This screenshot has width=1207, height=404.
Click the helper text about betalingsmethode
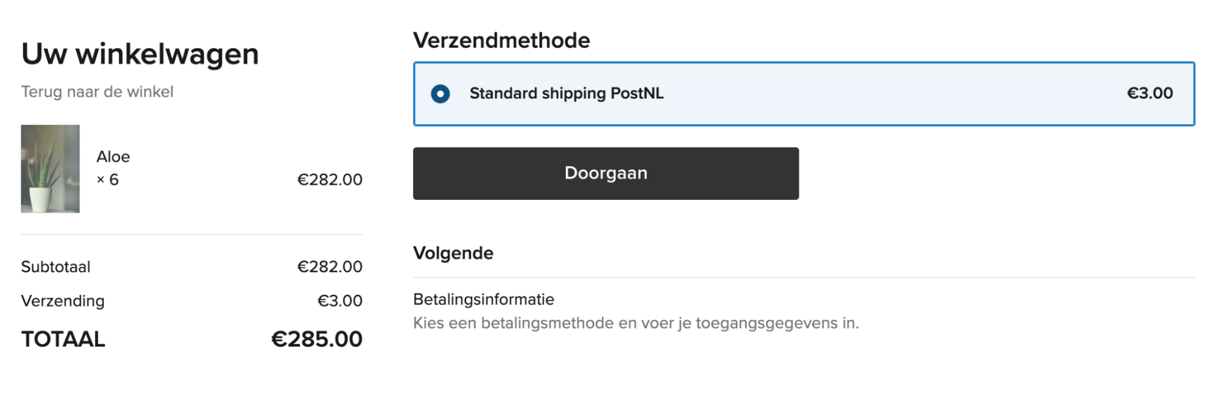tap(636, 324)
